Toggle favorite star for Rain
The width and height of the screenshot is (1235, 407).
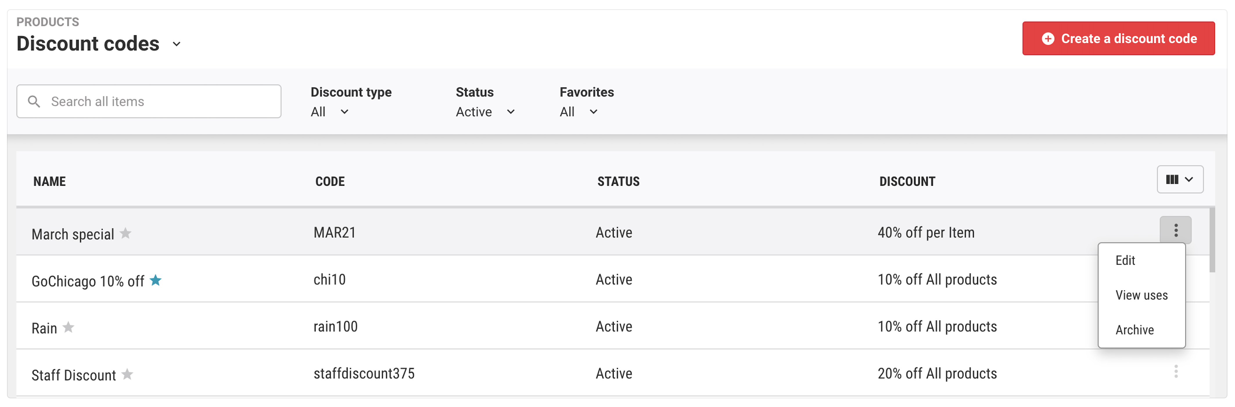click(69, 327)
